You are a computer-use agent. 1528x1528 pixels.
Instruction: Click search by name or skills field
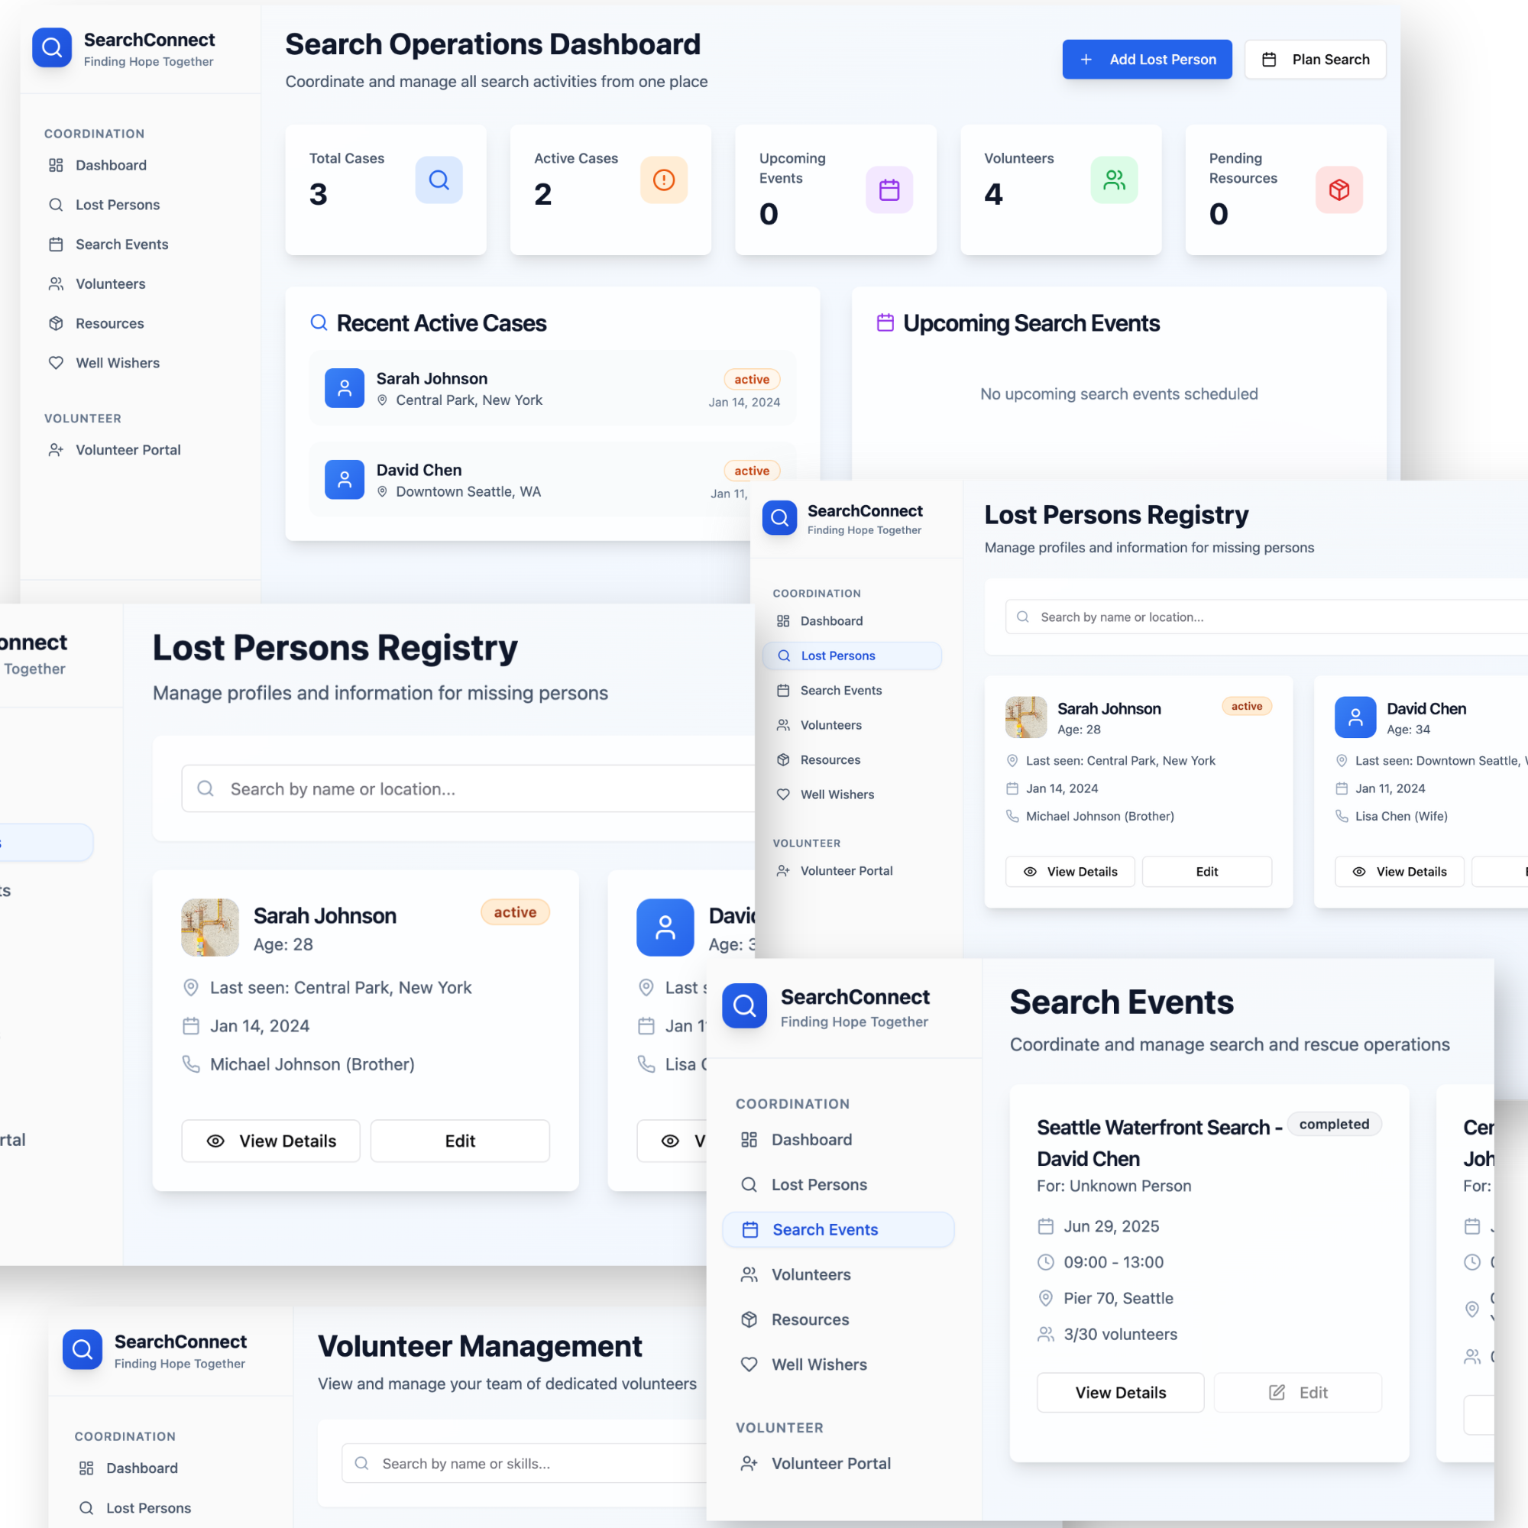click(524, 1463)
